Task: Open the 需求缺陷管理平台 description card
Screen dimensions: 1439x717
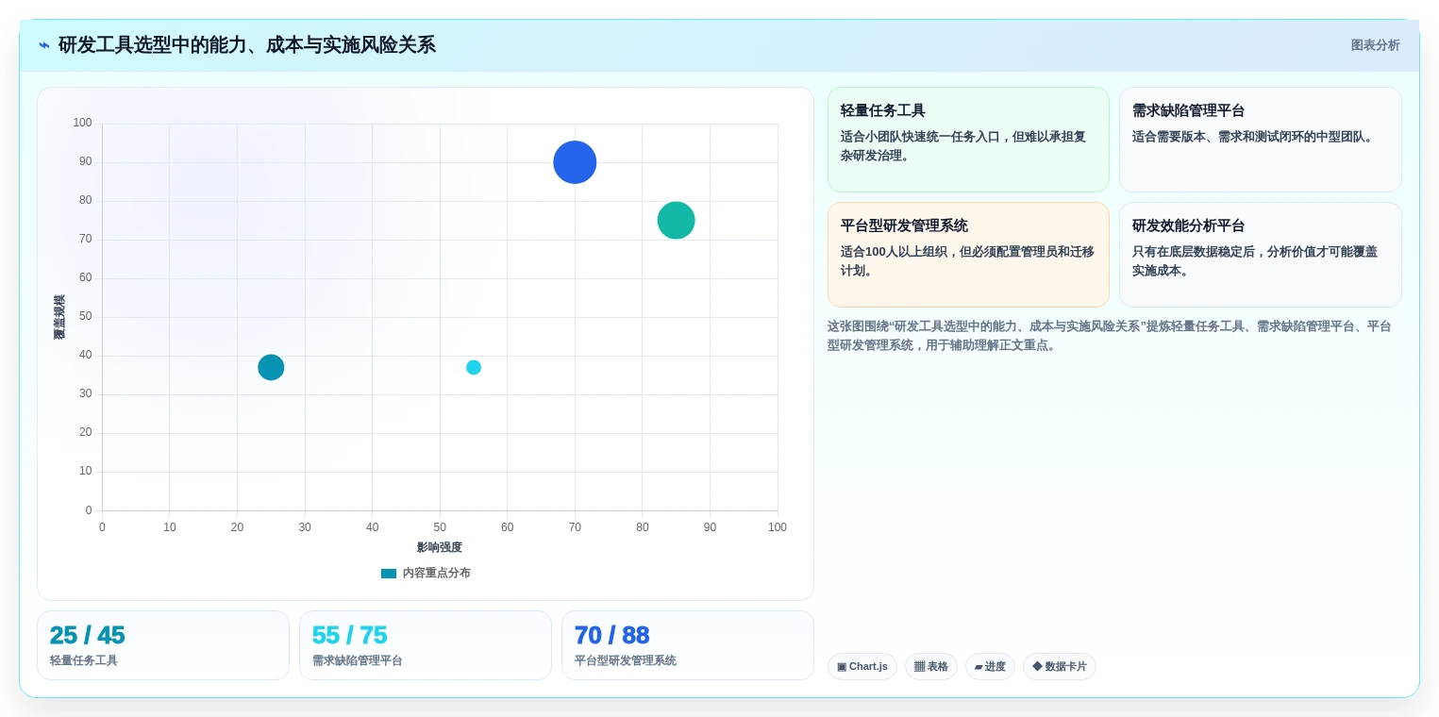Action: point(1260,140)
